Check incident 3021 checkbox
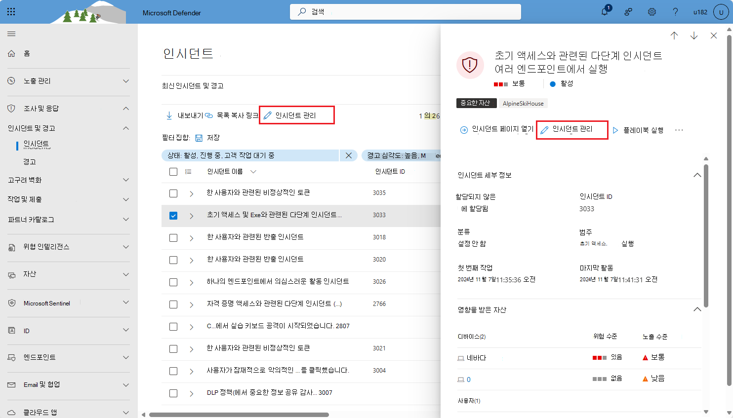The image size is (733, 418). pyautogui.click(x=173, y=349)
